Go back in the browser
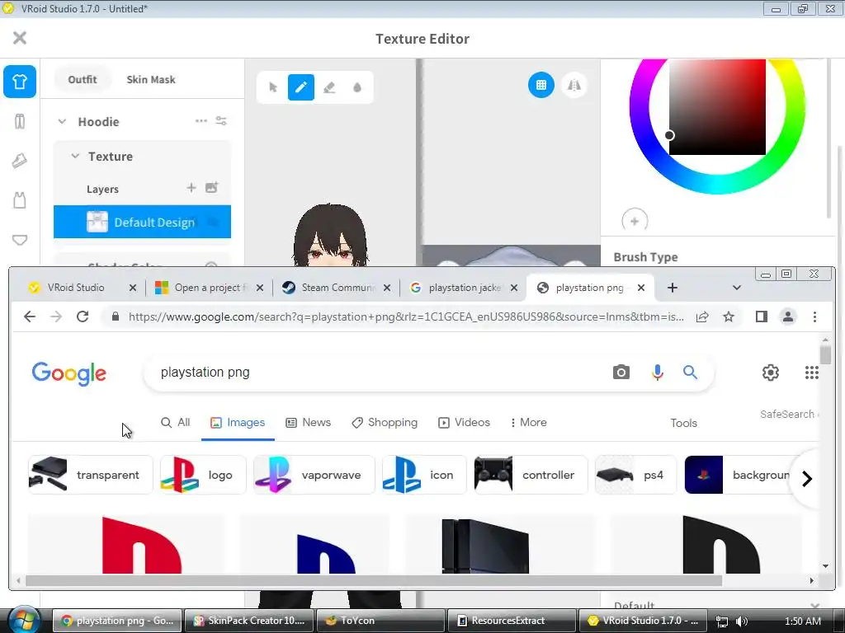The height and width of the screenshot is (633, 845). (x=30, y=316)
